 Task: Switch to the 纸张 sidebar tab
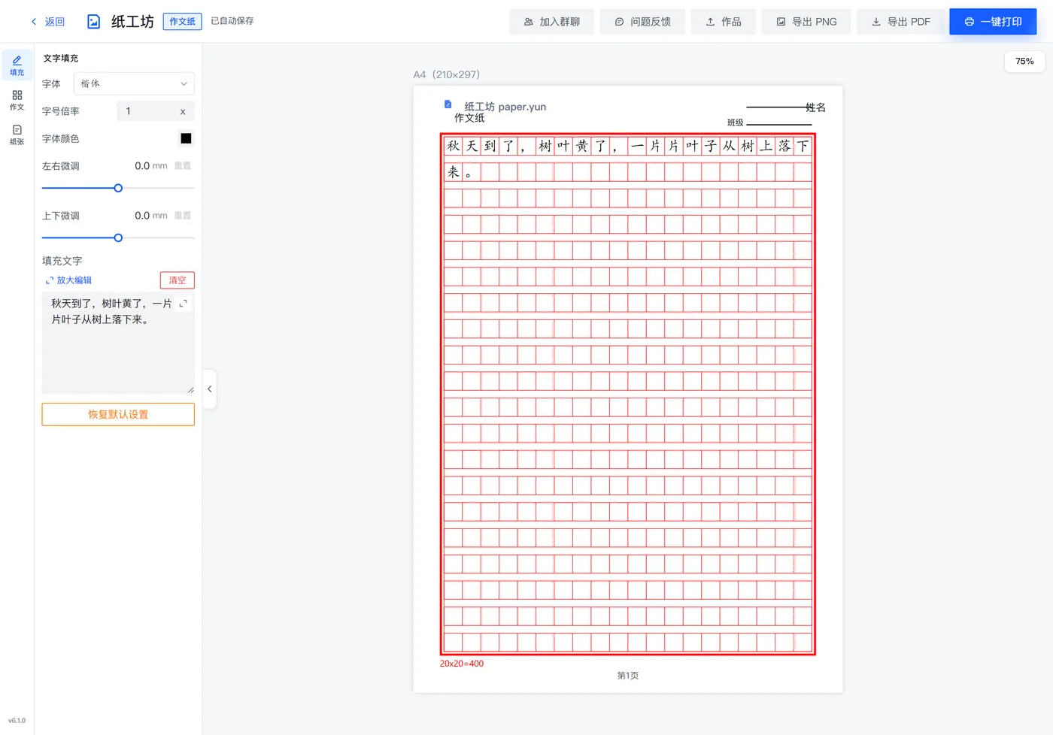(17, 135)
